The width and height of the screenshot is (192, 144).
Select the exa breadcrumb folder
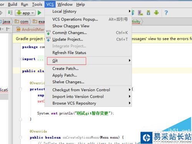39,22
